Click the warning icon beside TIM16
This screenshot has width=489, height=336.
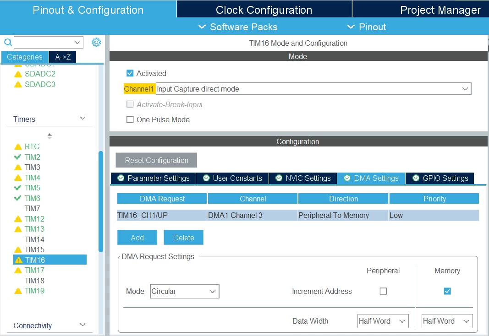click(19, 260)
